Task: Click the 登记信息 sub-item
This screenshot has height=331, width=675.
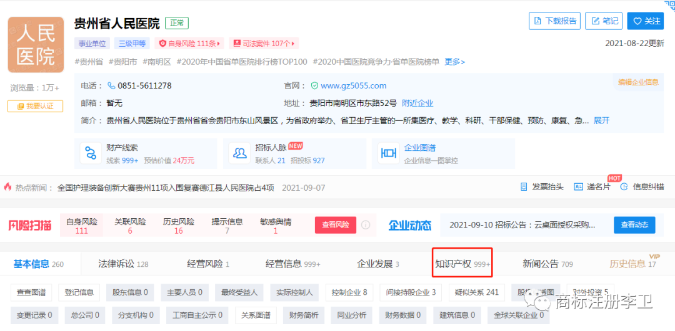Action: [x=79, y=292]
